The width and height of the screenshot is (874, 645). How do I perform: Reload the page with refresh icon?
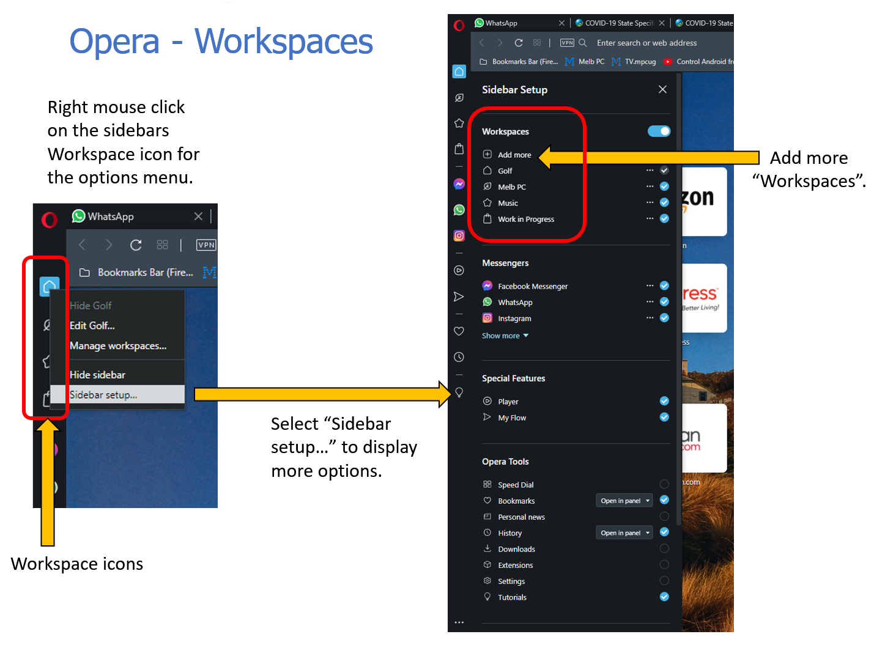519,43
